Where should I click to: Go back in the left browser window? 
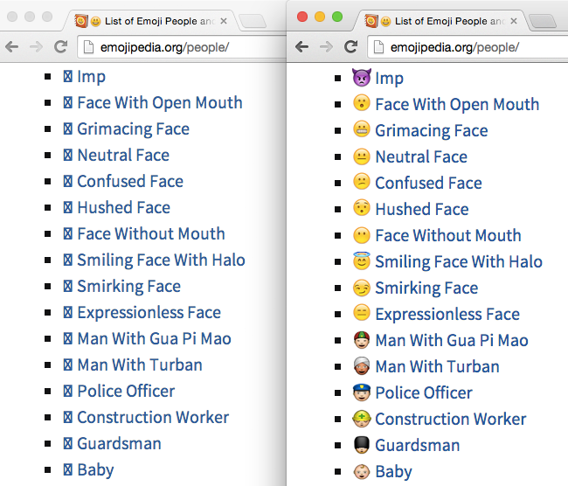click(11, 46)
